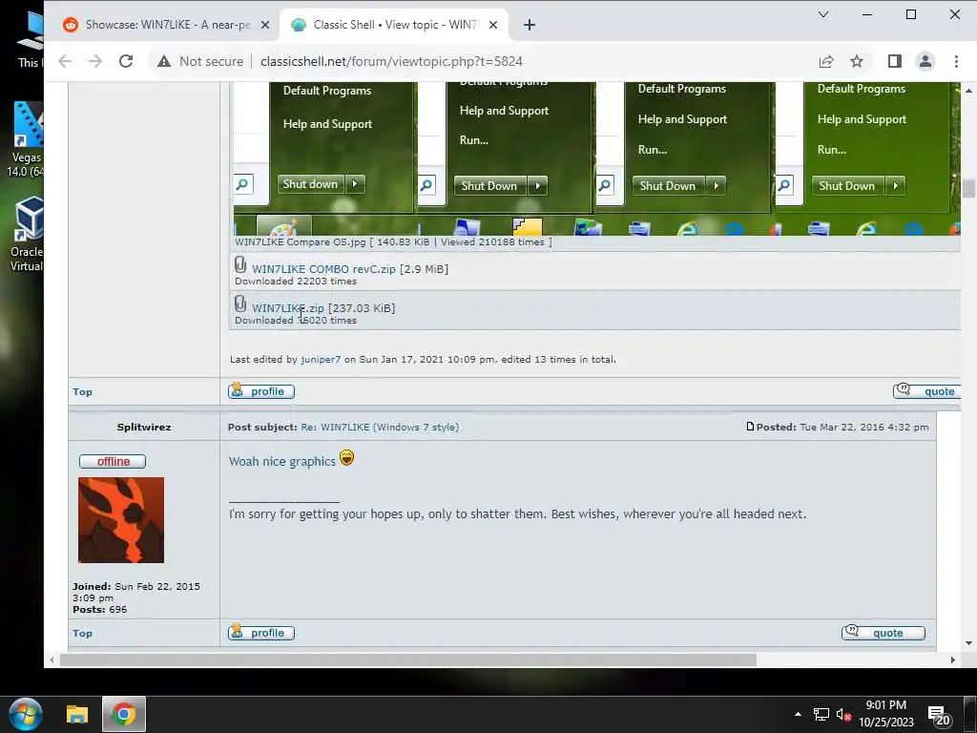The height and width of the screenshot is (733, 977).
Task: Click the muted volume tray icon
Action: (843, 714)
